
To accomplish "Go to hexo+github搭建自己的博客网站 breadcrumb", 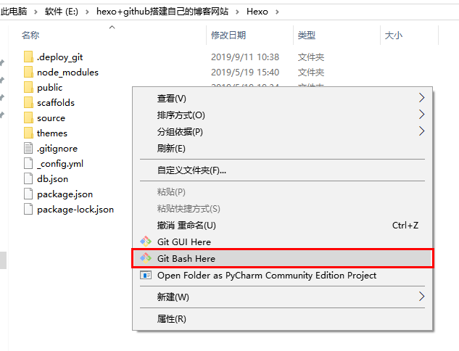I will point(162,12).
